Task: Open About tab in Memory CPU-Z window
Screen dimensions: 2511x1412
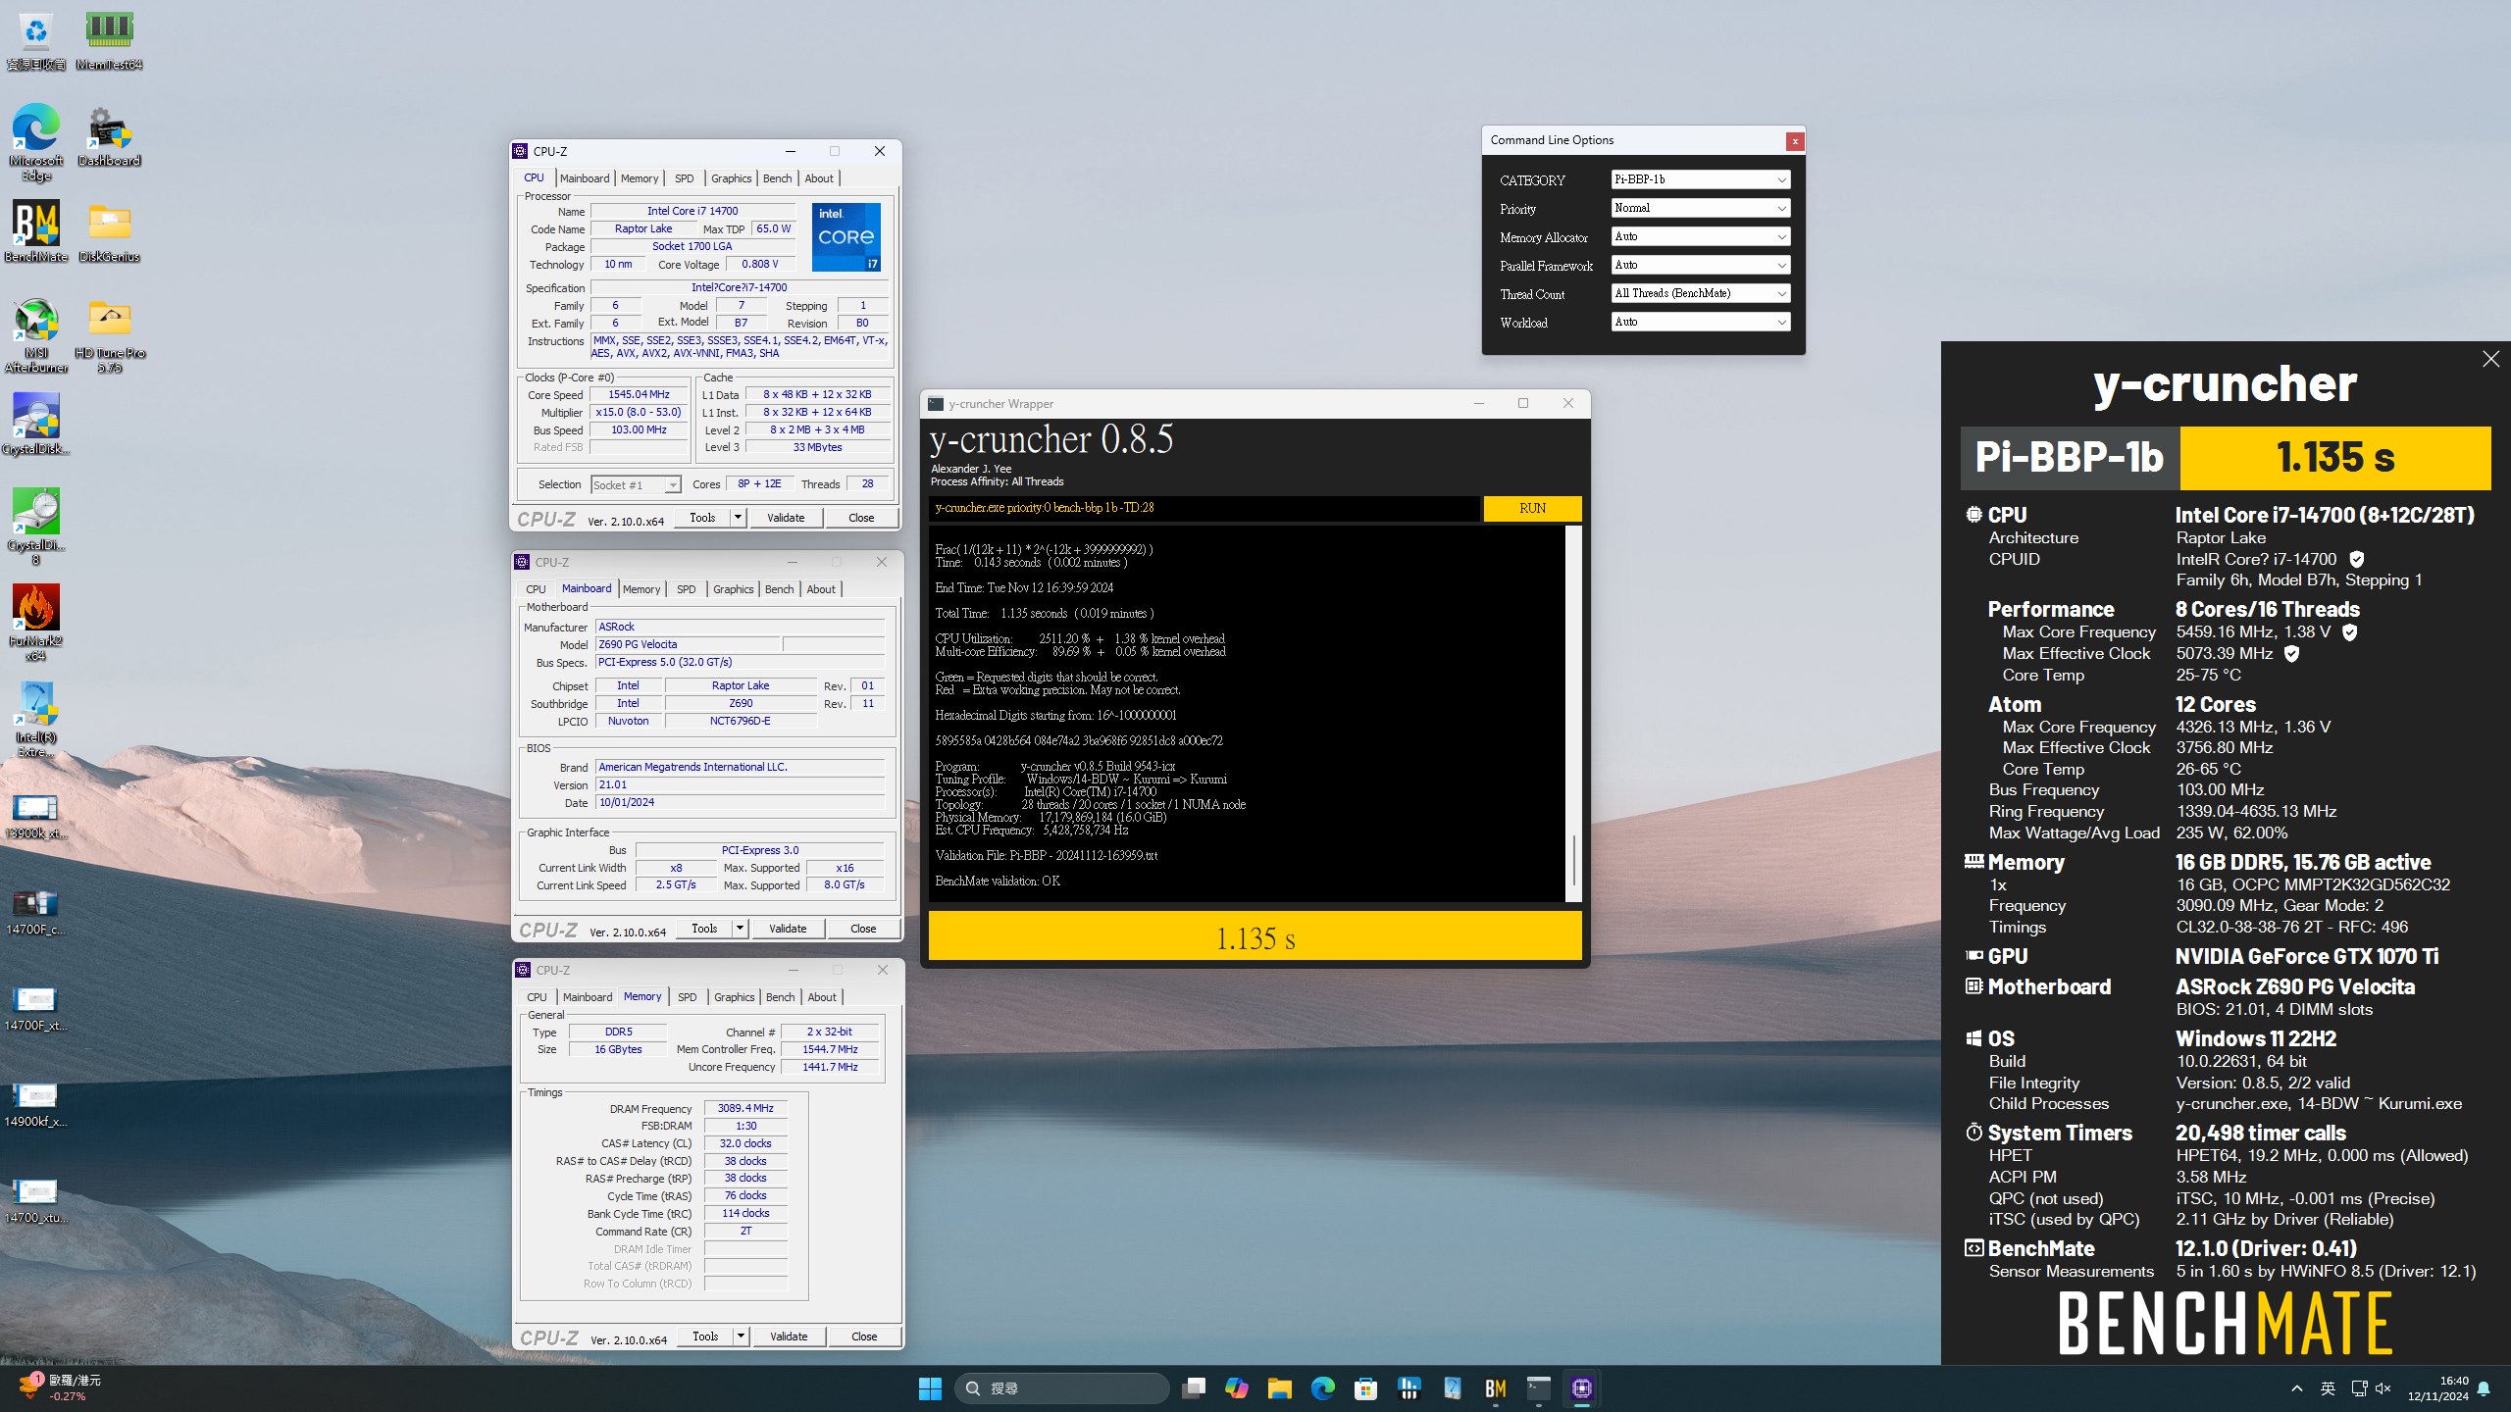Action: [x=822, y=997]
